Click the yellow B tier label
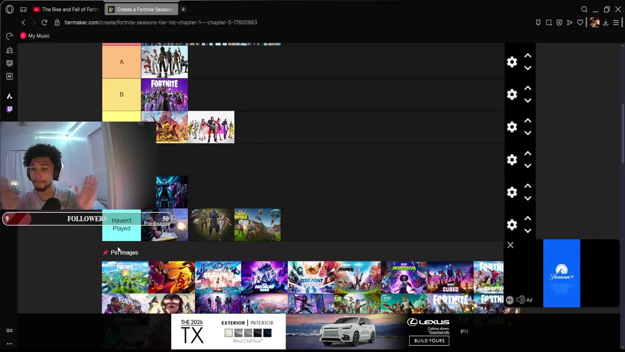 [x=122, y=94]
